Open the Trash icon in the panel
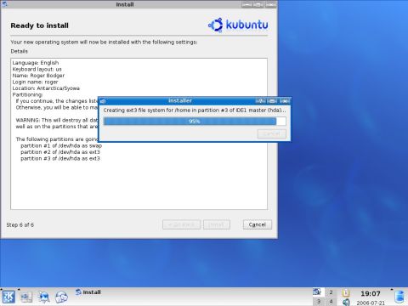 point(399,297)
